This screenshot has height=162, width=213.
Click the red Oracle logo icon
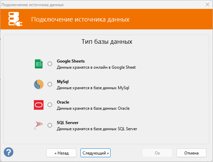[39, 105]
